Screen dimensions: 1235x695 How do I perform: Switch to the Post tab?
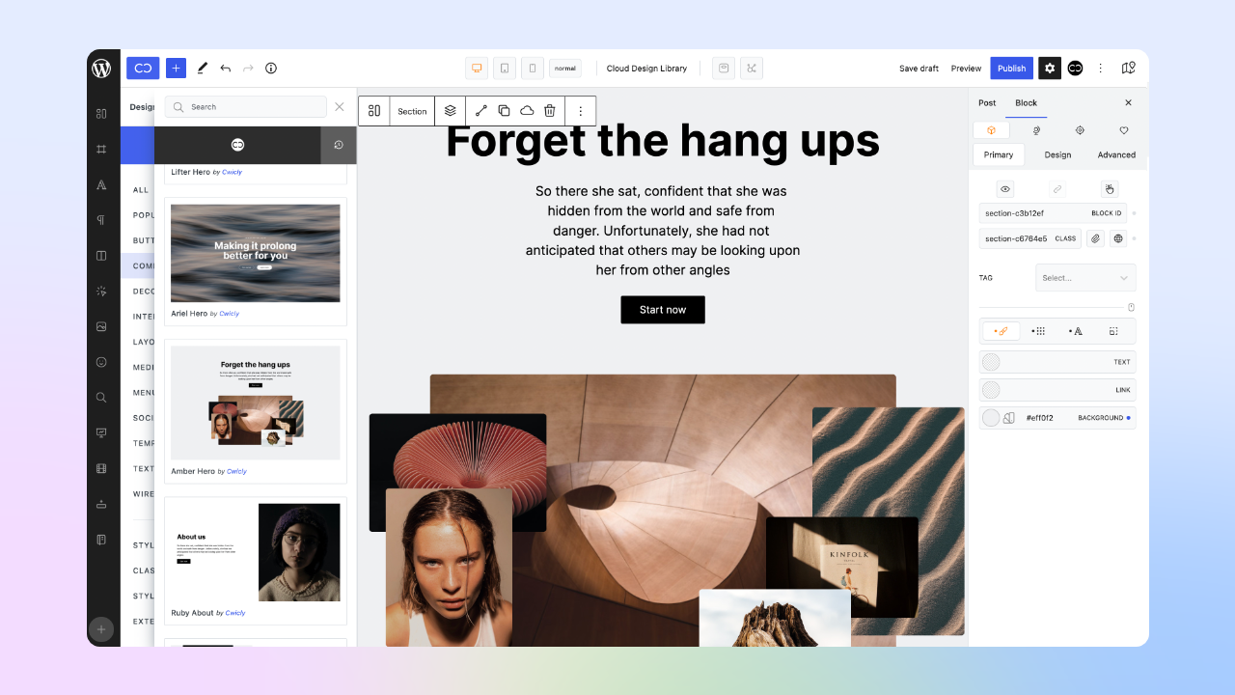click(987, 102)
